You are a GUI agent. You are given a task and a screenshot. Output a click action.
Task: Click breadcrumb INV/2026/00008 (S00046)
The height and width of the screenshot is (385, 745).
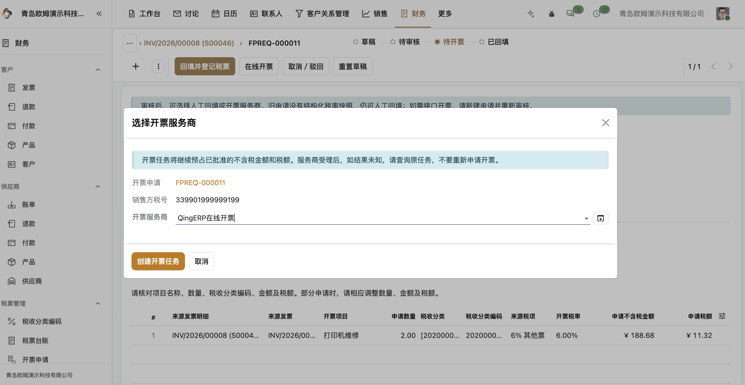coord(189,43)
